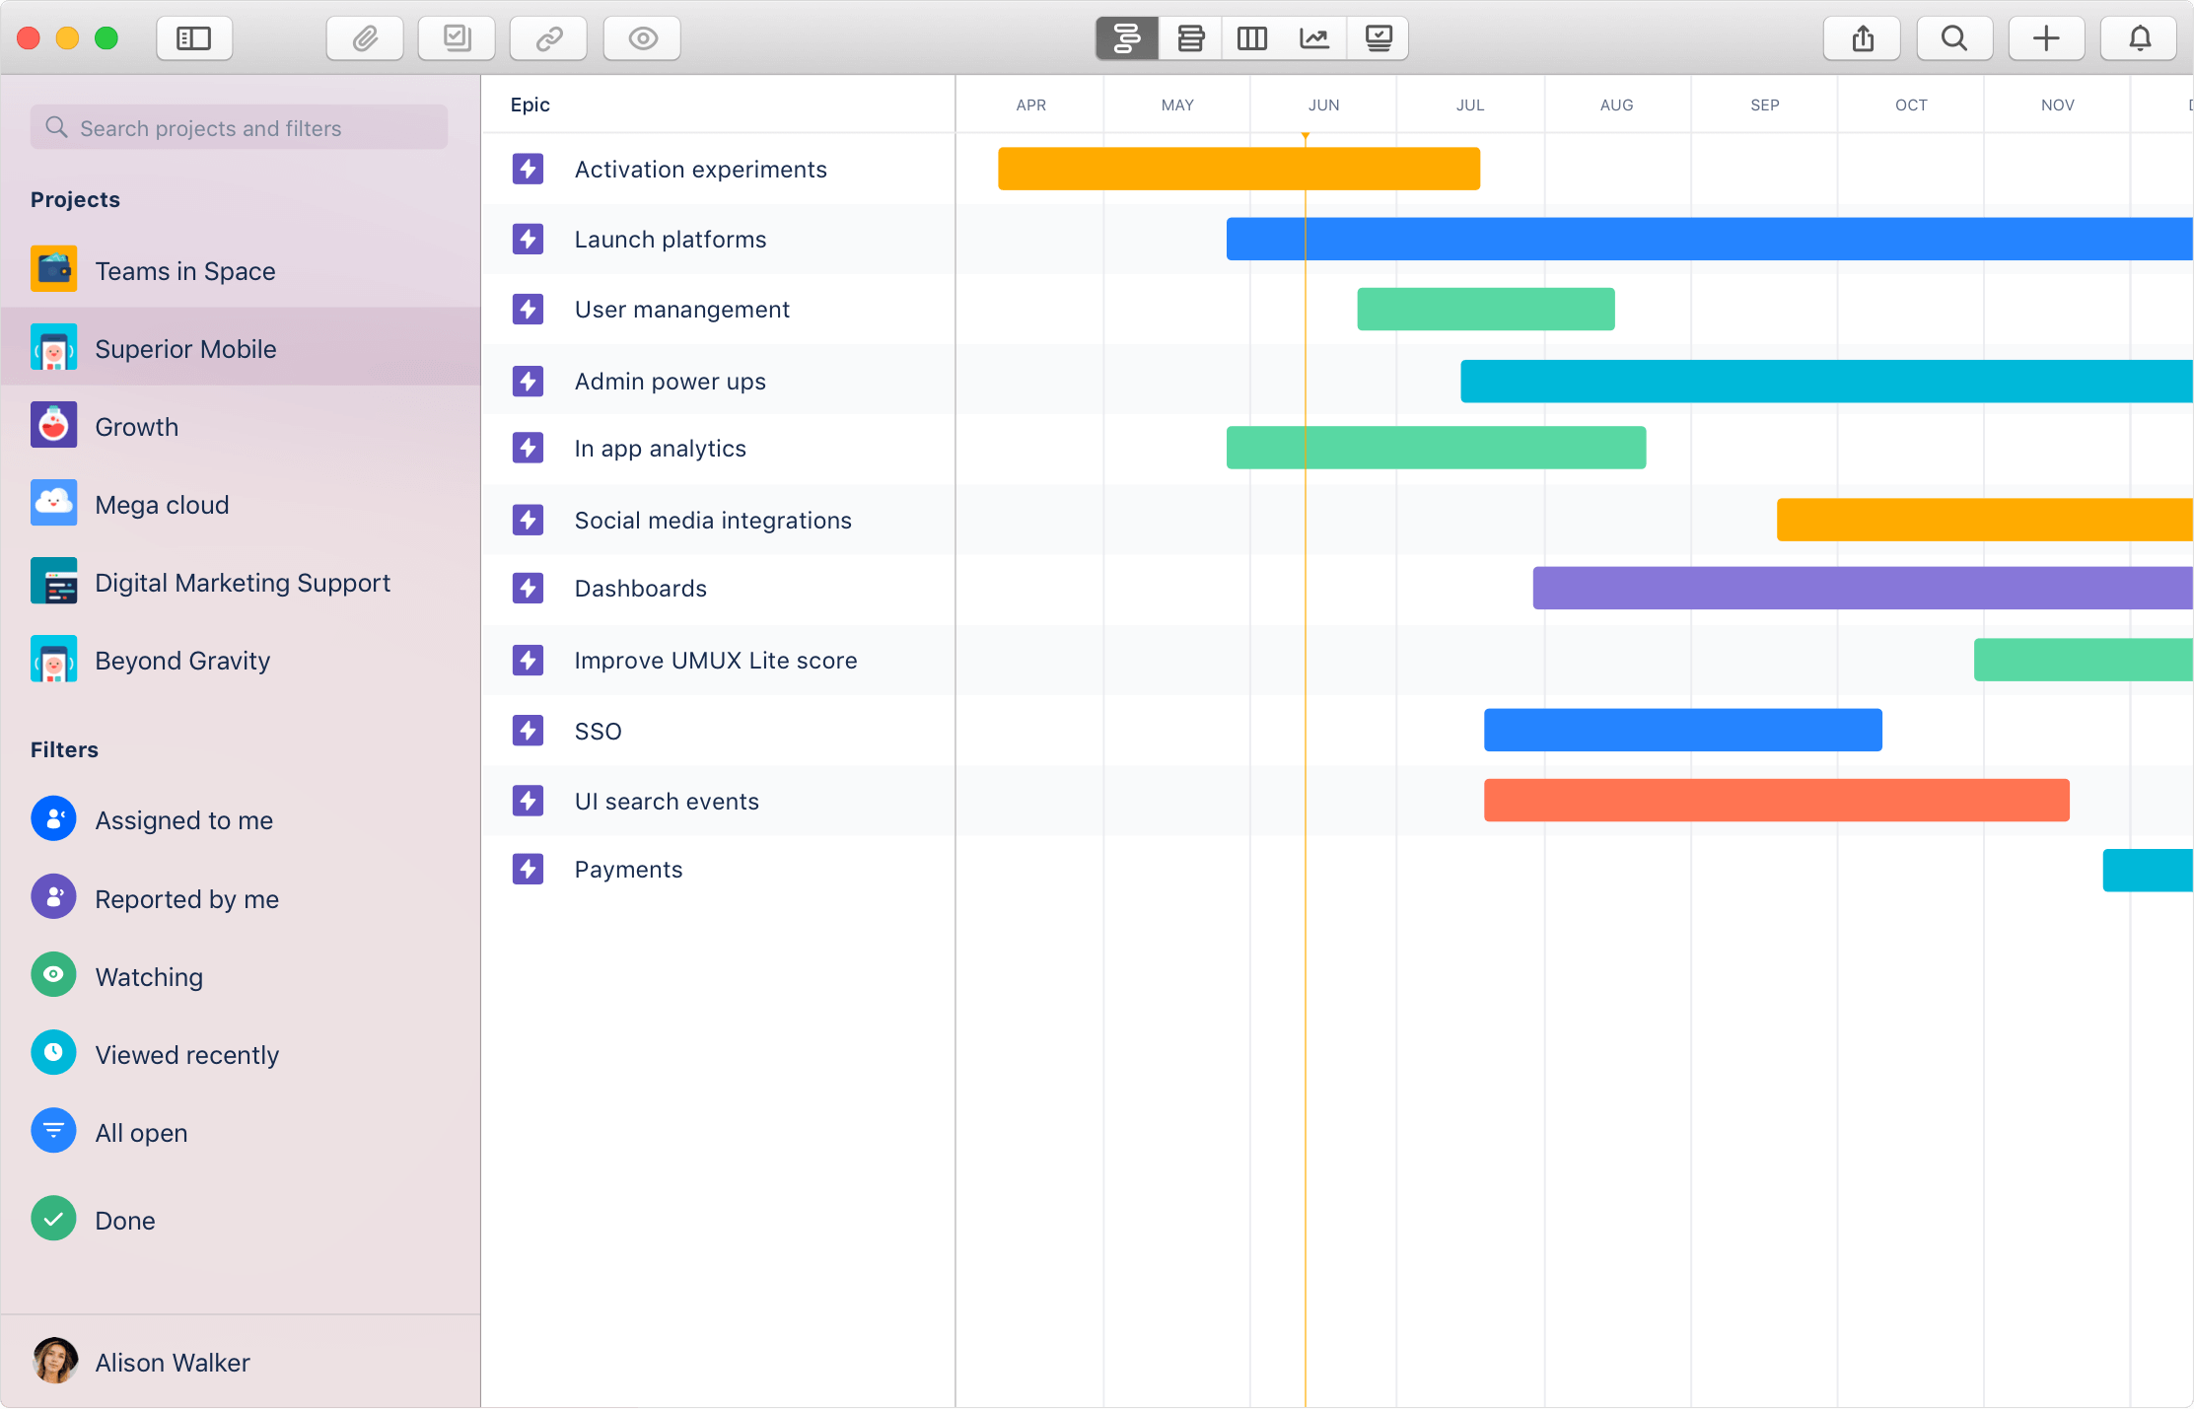Select the Watching filter
Screen dimensions: 2194x1409
pos(149,977)
